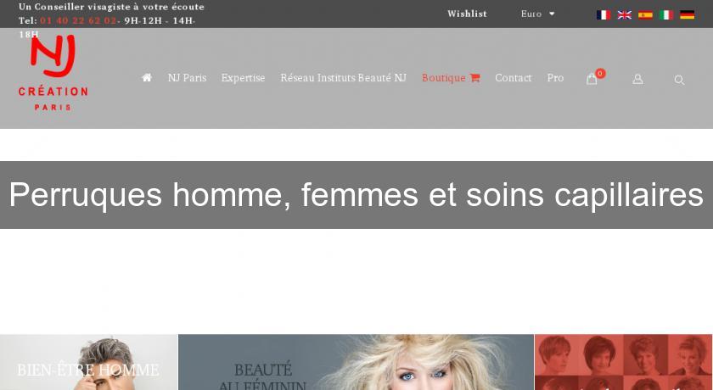This screenshot has width=713, height=390.
Task: Open the user account icon
Action: [x=637, y=80]
